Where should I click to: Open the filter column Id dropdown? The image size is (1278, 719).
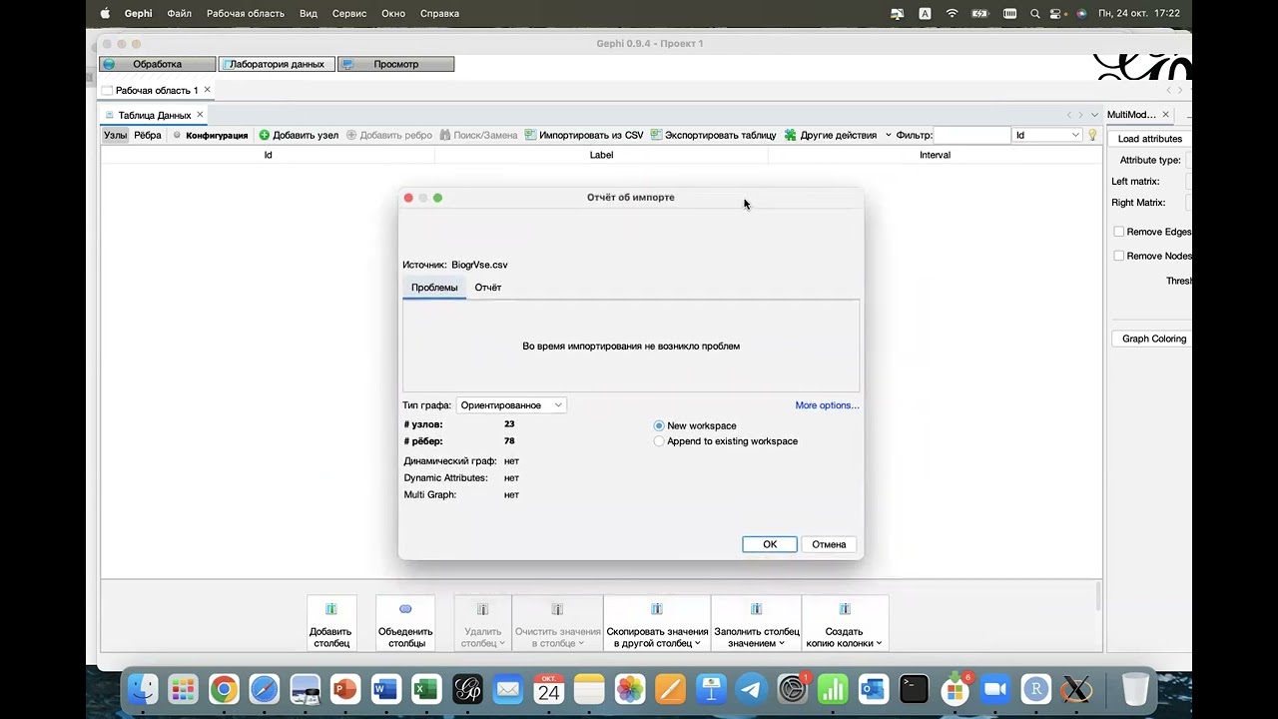coord(1047,135)
